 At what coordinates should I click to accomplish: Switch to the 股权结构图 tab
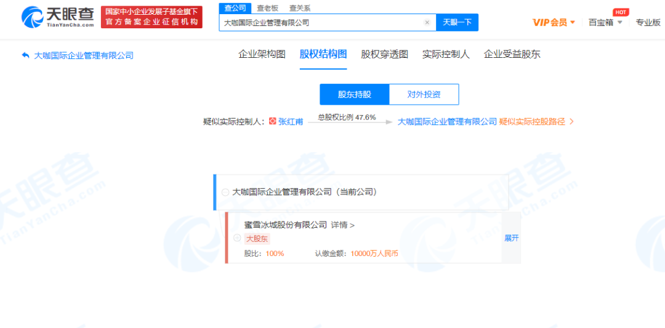323,54
